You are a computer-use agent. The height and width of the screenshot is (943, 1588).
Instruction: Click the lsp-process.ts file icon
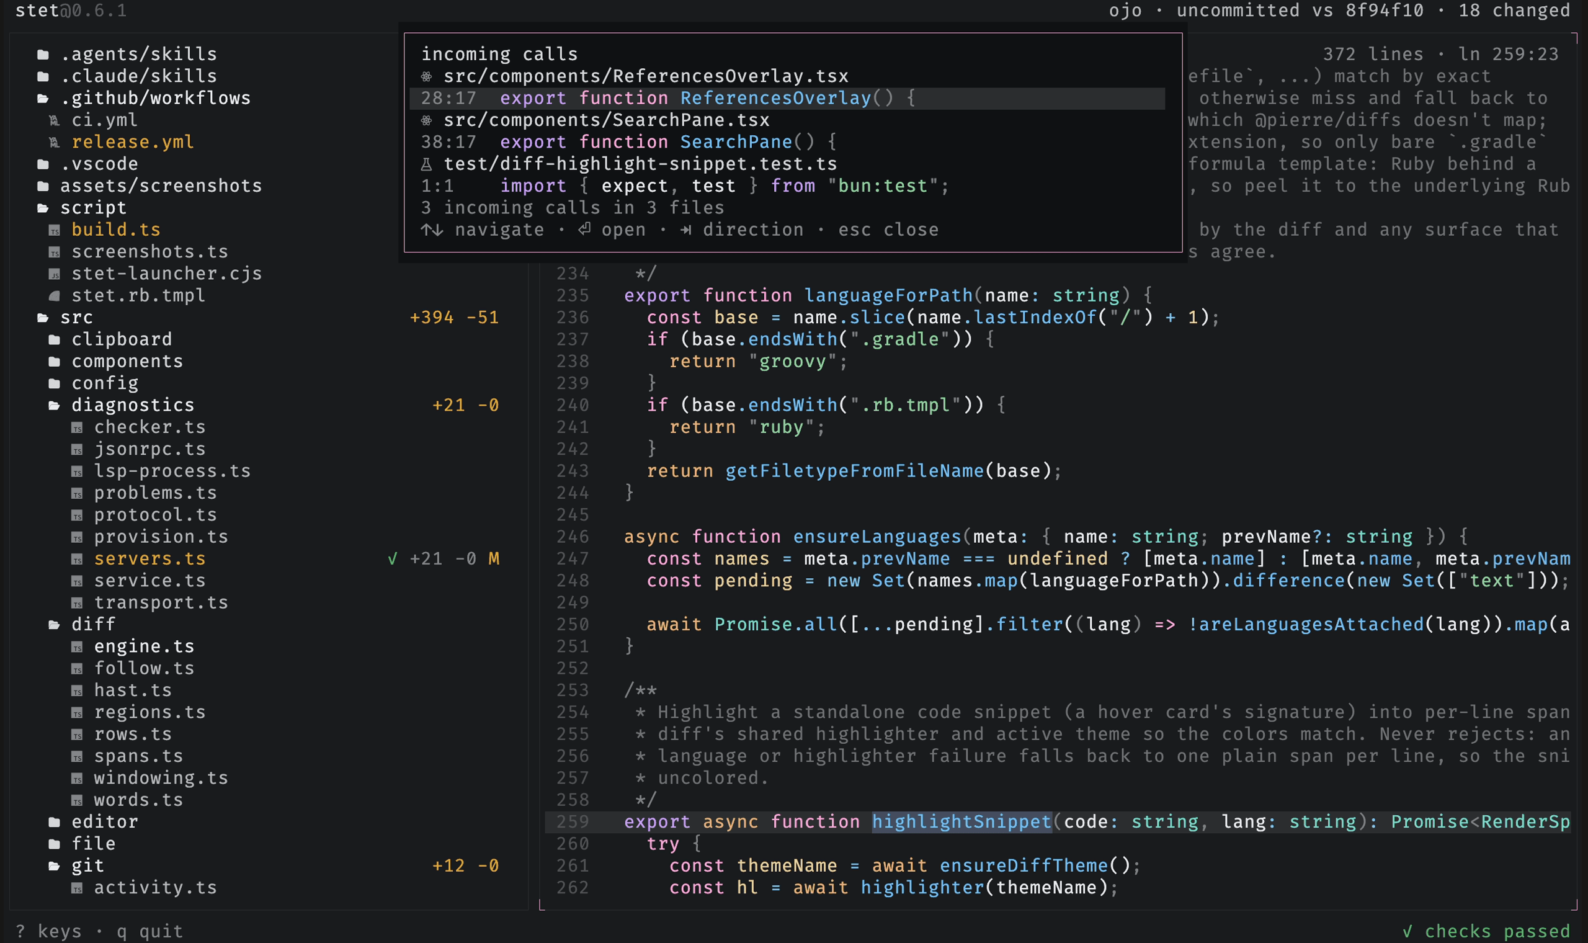[x=77, y=471]
